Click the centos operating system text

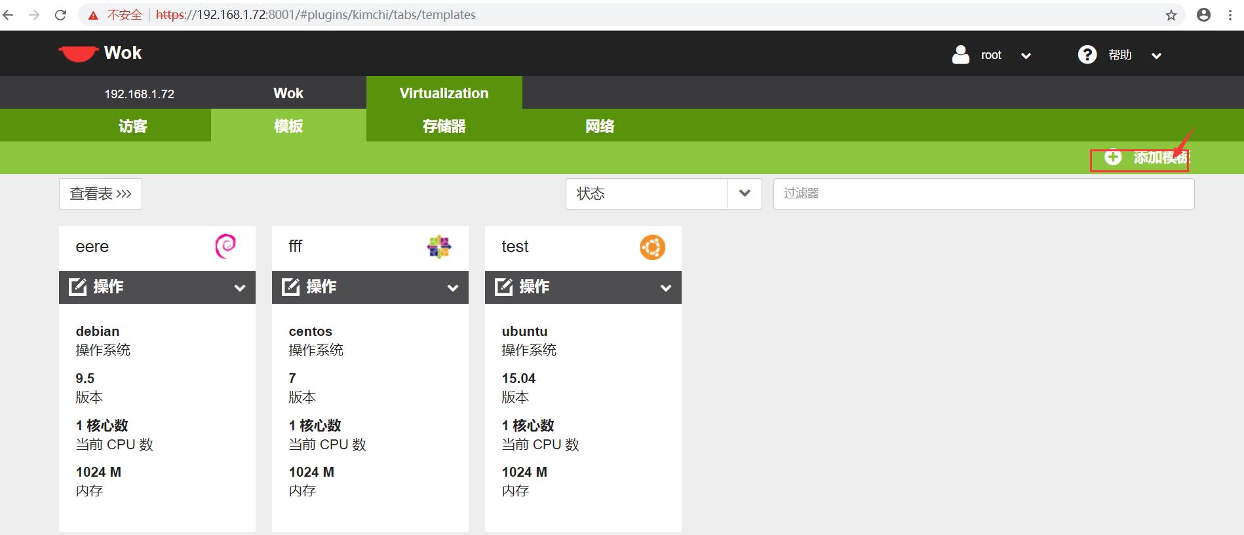311,331
